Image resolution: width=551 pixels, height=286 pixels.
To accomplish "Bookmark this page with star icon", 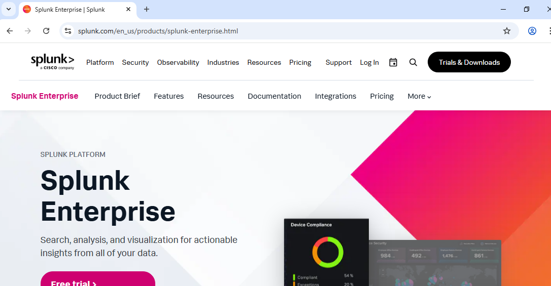I will [507, 31].
